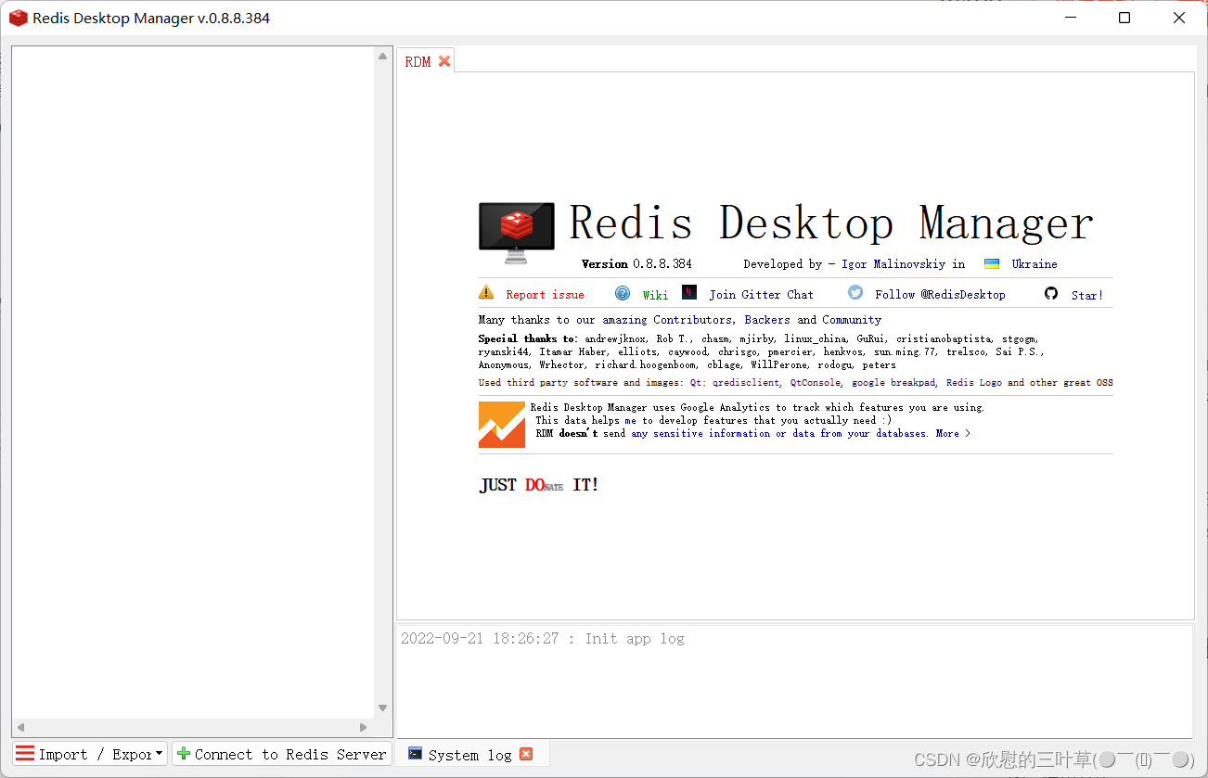Click the Import / Export red lines icon
Viewport: 1208px width, 778px height.
25,754
